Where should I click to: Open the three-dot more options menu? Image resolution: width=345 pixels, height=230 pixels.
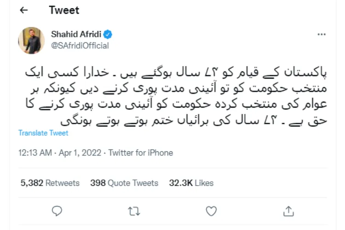323,35
